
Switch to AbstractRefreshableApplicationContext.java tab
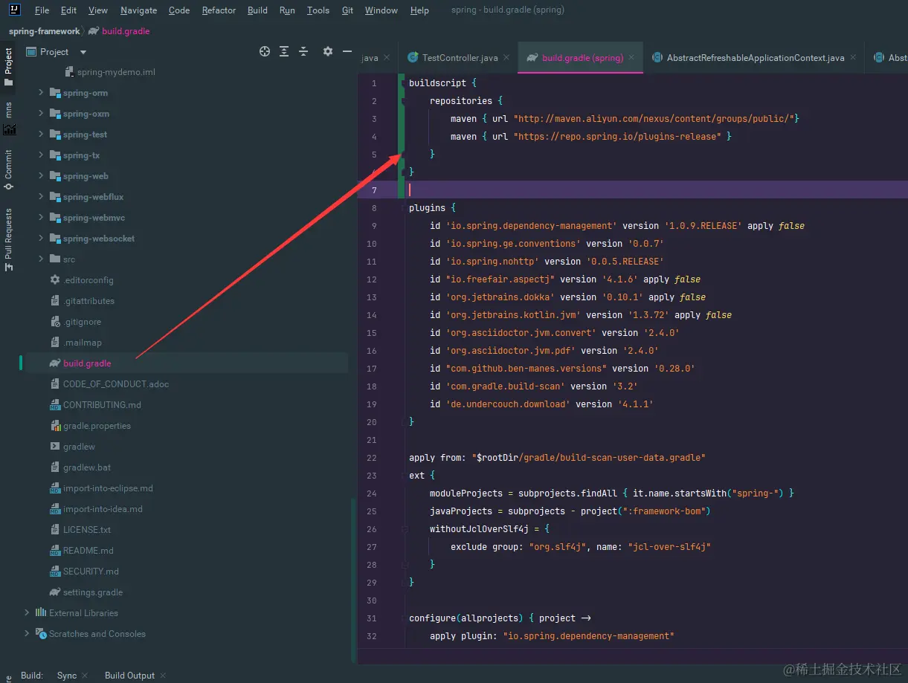755,57
